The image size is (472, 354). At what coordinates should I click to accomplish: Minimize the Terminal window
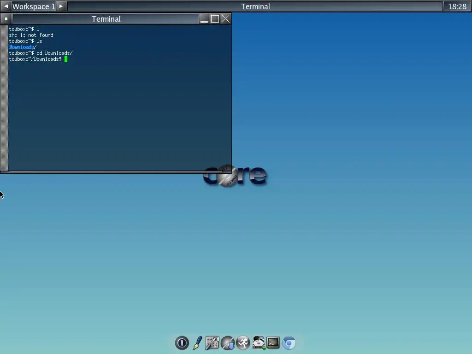click(x=204, y=18)
